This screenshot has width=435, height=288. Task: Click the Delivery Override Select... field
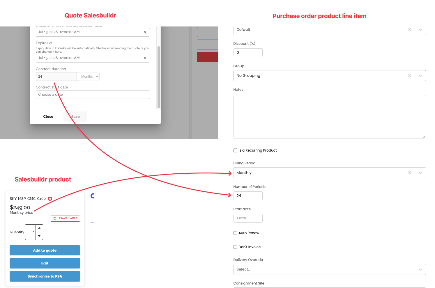coord(330,269)
